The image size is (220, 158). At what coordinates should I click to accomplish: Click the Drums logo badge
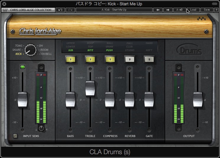[189, 49]
